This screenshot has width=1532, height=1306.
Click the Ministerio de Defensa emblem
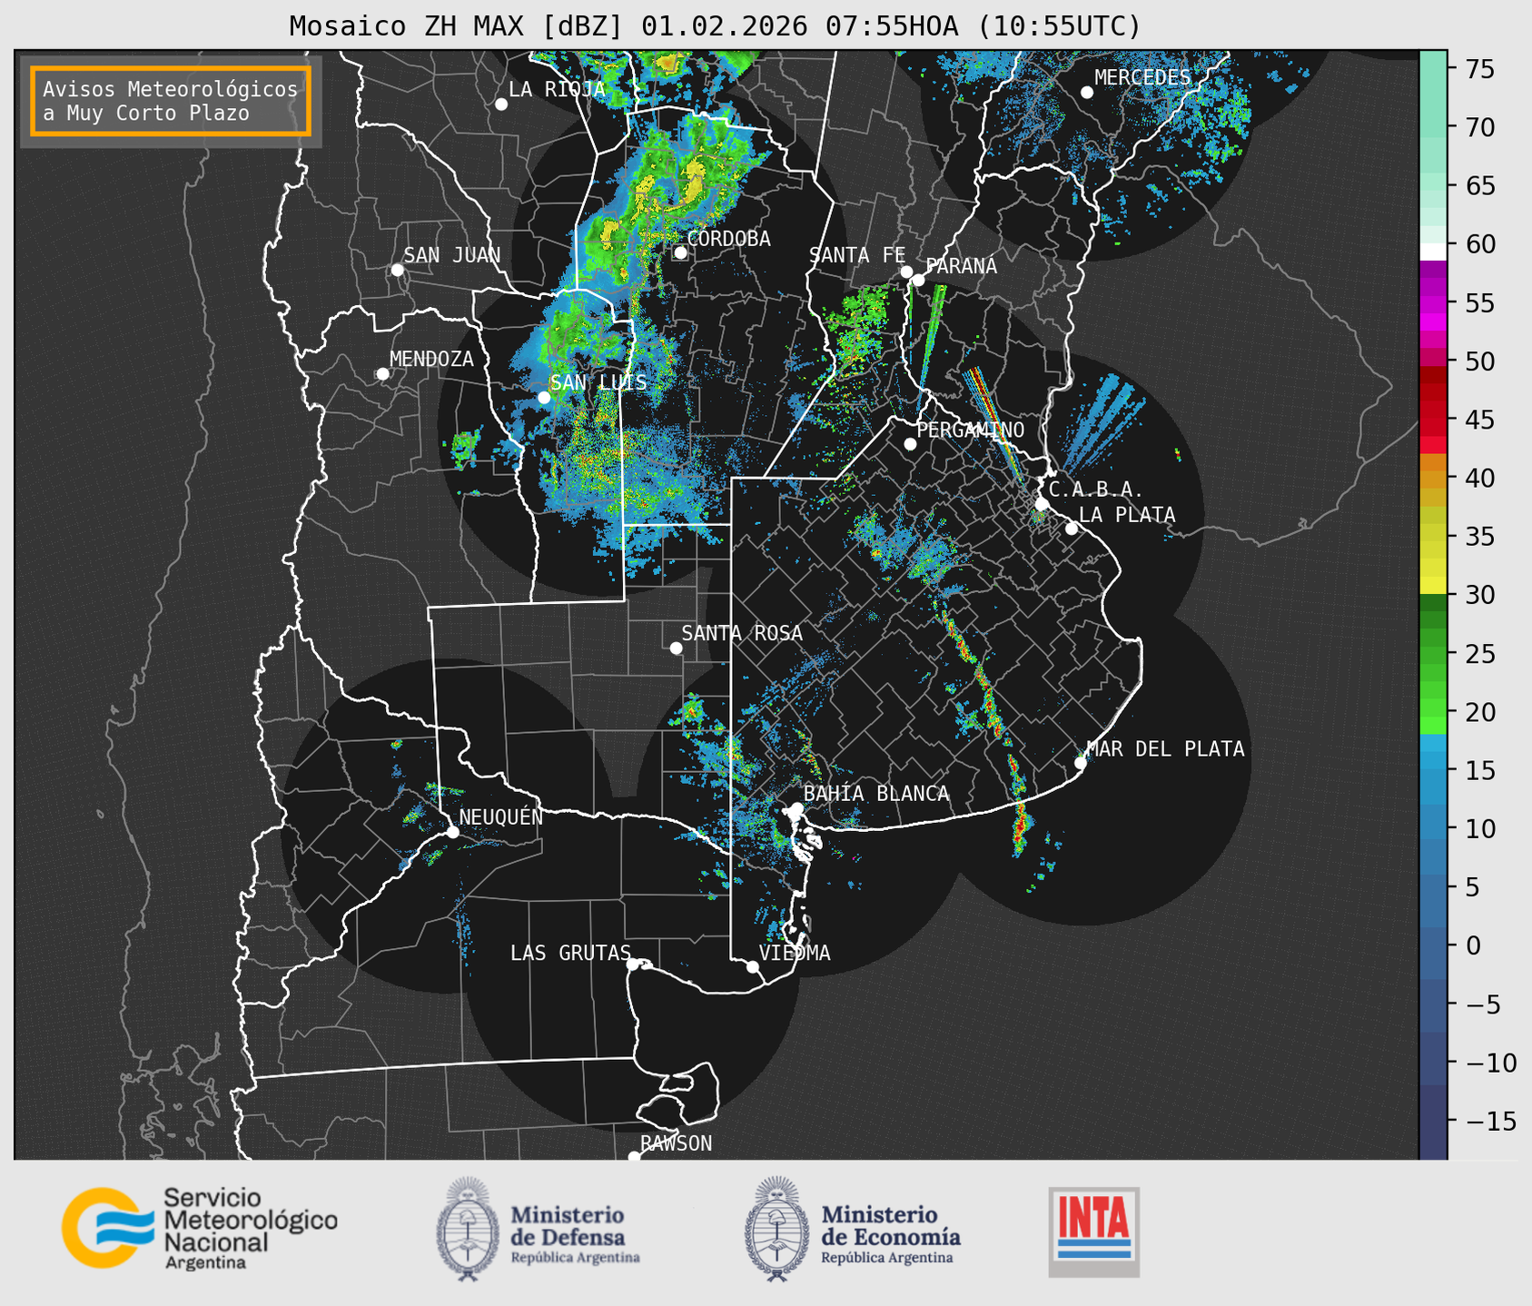[x=468, y=1229]
